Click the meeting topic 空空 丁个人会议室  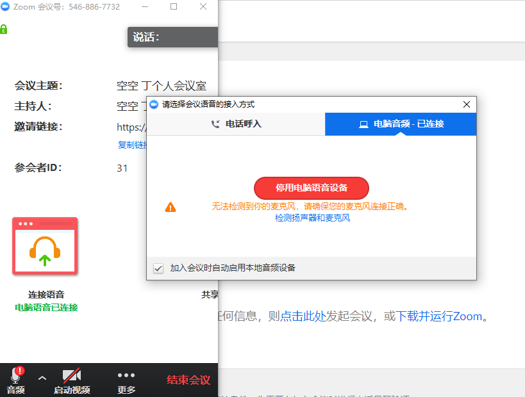click(162, 86)
